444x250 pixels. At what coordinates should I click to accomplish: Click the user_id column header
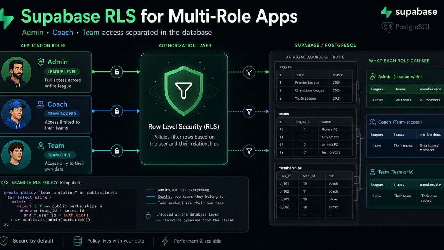pyautogui.click(x=285, y=176)
